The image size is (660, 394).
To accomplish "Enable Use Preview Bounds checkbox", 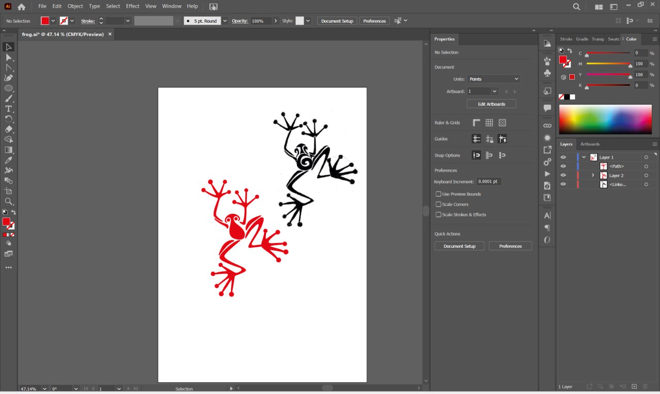I will pyautogui.click(x=438, y=194).
